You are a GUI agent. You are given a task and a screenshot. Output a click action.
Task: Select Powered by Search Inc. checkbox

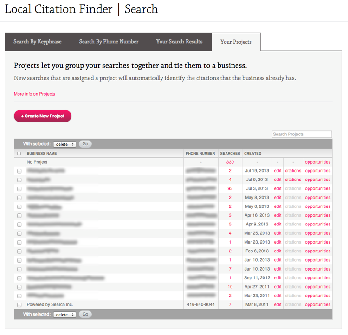(19, 305)
